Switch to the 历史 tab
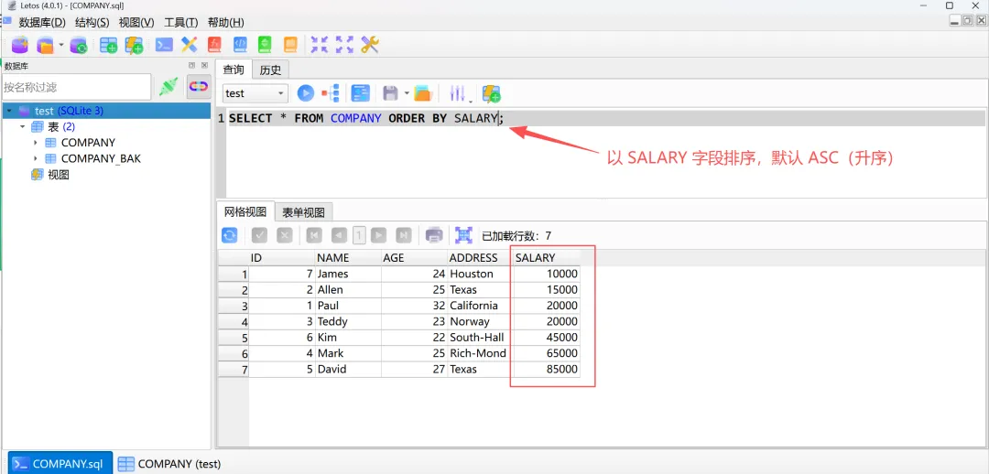Screen dimensions: 989x474 [270, 70]
